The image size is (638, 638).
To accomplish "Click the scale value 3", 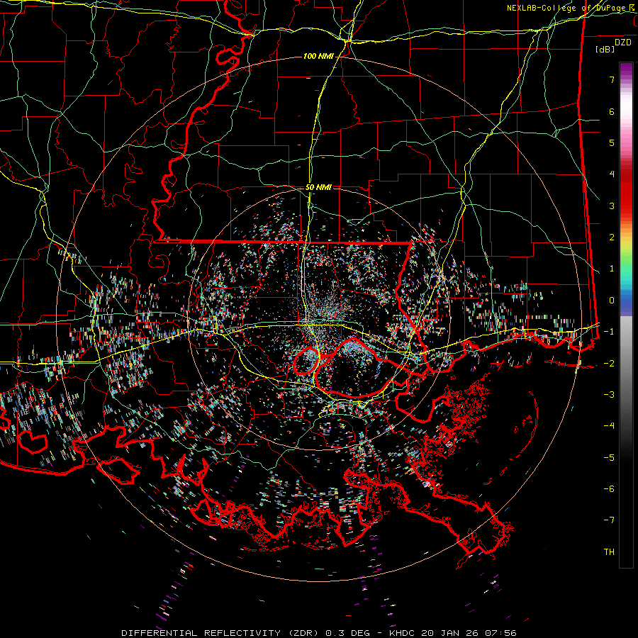I will tap(611, 206).
